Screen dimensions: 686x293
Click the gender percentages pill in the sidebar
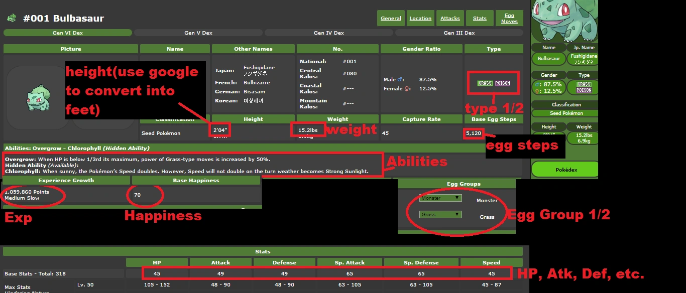point(548,87)
